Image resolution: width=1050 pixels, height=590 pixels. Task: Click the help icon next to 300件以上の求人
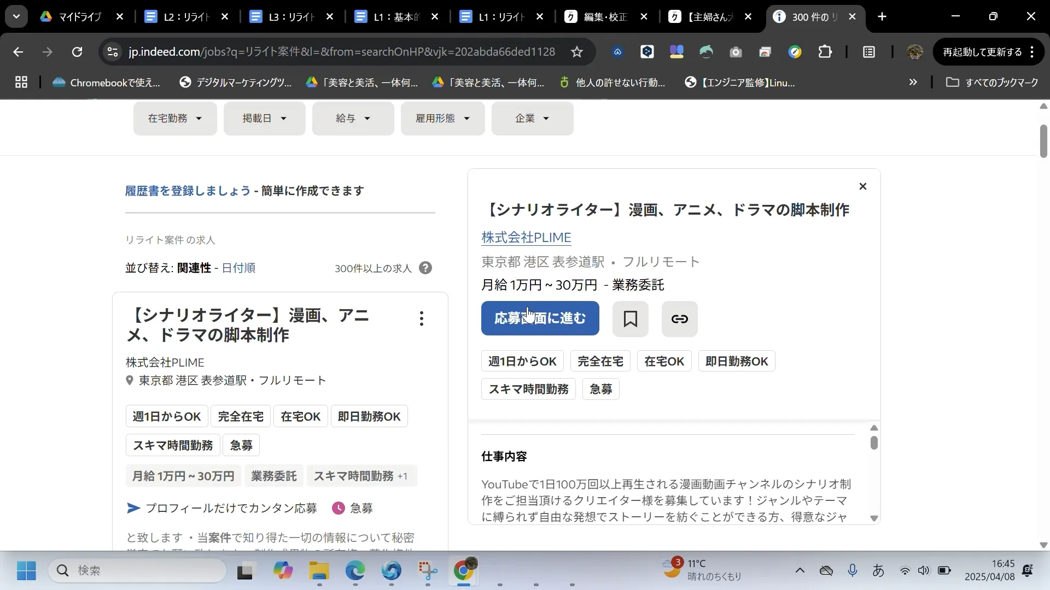(425, 268)
